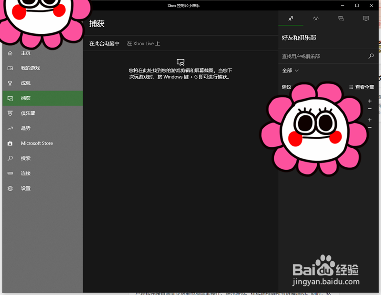Add second suggested friend with plus
The width and height of the screenshot is (381, 295).
370,120
